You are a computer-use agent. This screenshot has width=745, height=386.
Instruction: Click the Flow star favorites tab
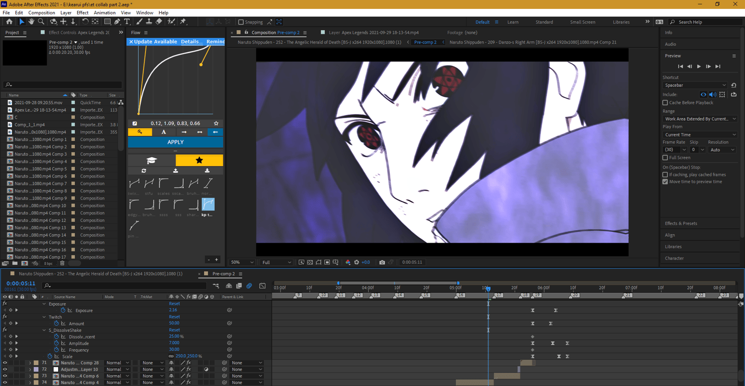coord(199,160)
